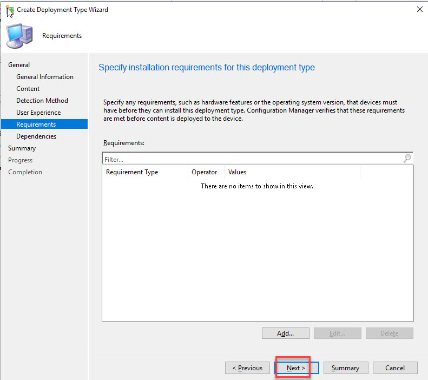Go back with the Previous button
Image resolution: width=428 pixels, height=380 pixels.
coord(247,368)
